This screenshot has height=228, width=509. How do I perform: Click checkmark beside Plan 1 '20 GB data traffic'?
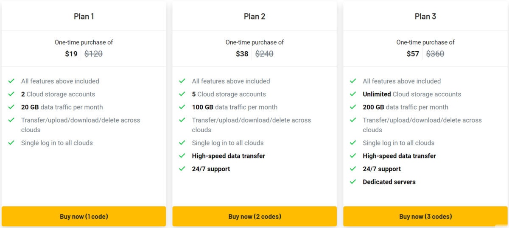click(x=11, y=107)
